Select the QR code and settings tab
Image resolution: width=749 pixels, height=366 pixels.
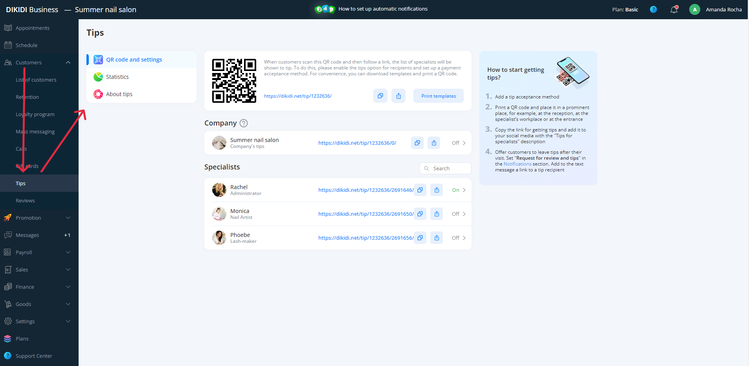click(141, 60)
